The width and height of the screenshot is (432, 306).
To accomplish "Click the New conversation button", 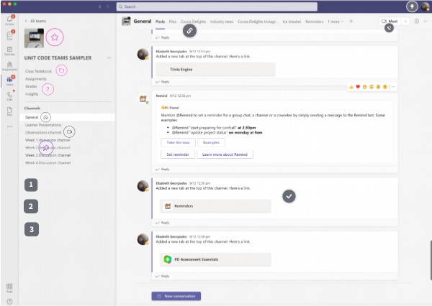I will coord(176,295).
